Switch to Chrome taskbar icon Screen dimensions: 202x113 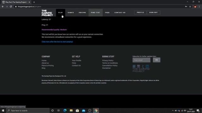96,110
